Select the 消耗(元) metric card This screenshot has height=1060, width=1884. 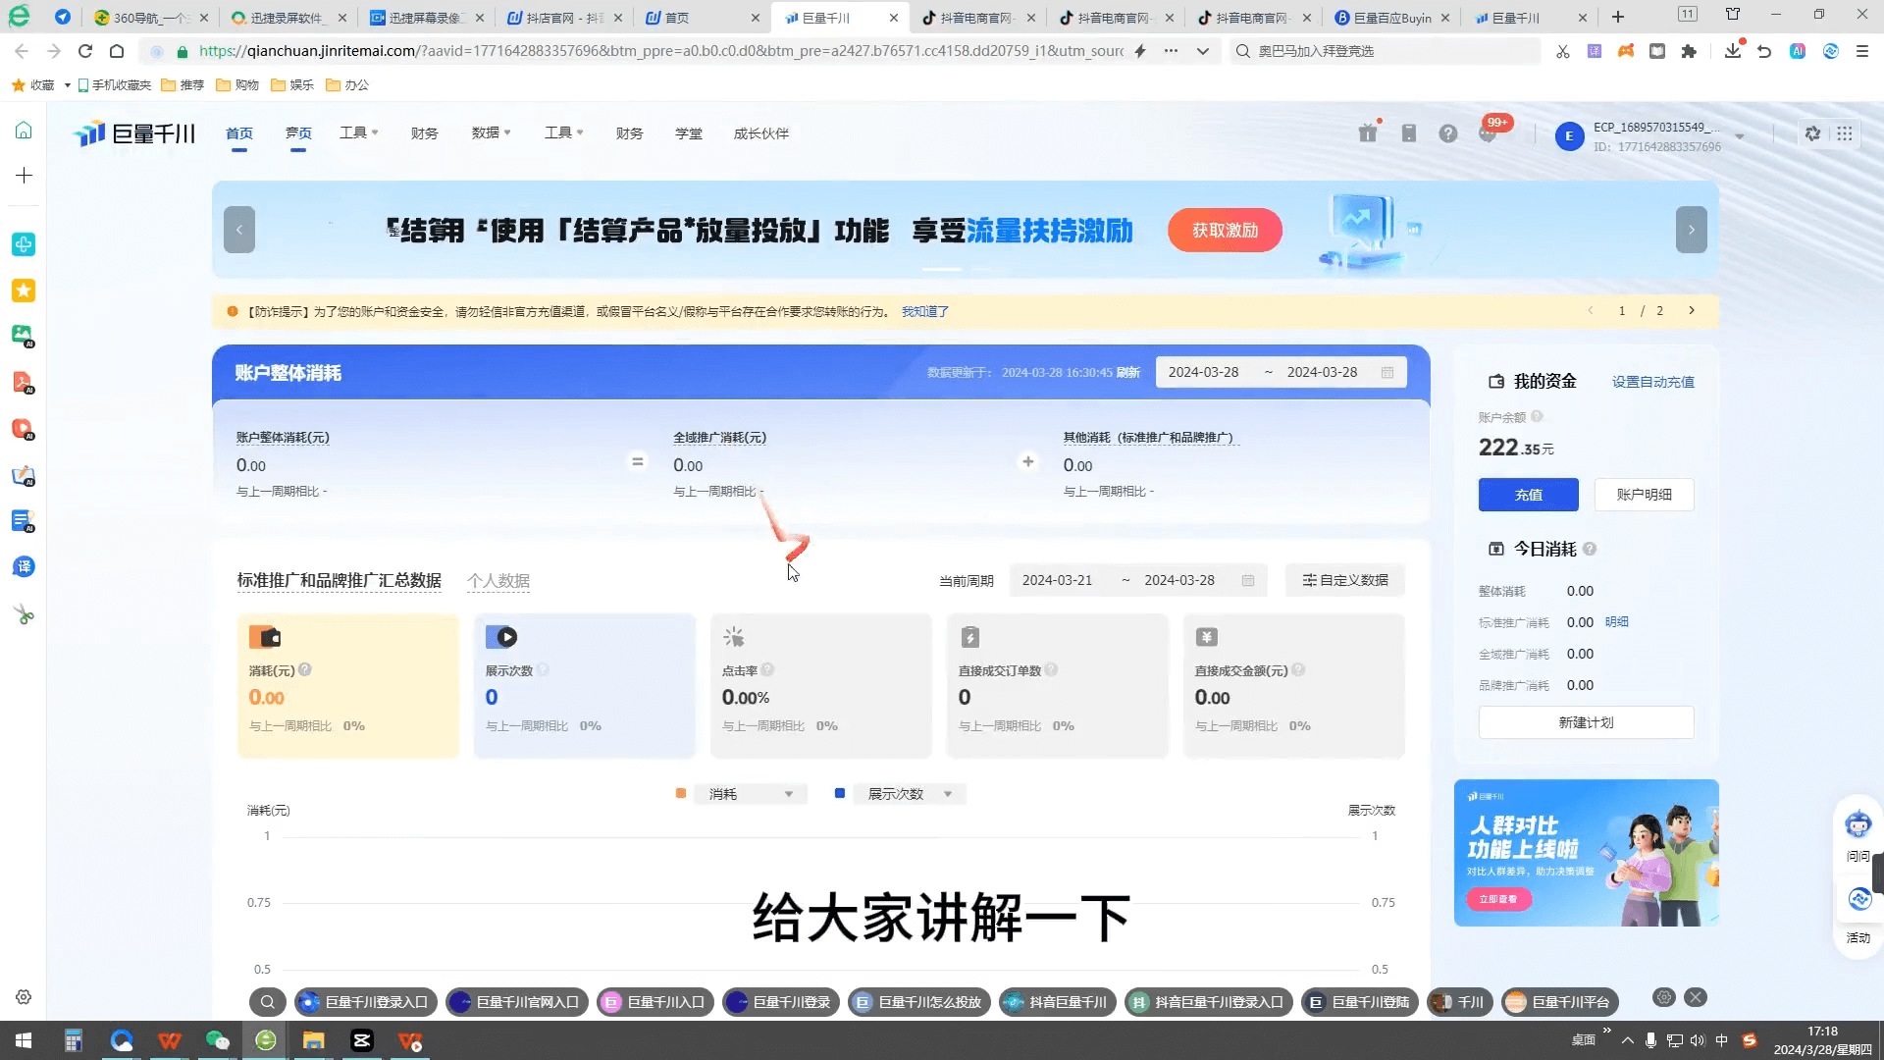(347, 686)
